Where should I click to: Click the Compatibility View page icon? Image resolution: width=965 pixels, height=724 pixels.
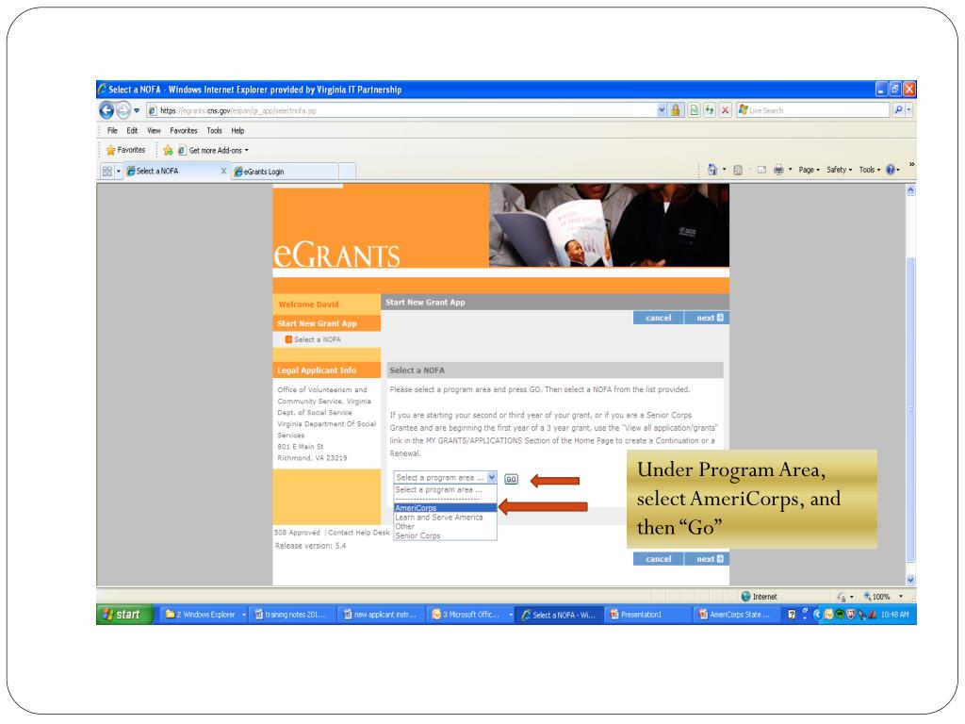point(694,110)
